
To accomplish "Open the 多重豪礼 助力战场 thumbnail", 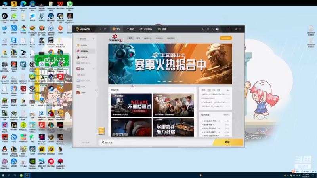I will click(174, 127).
